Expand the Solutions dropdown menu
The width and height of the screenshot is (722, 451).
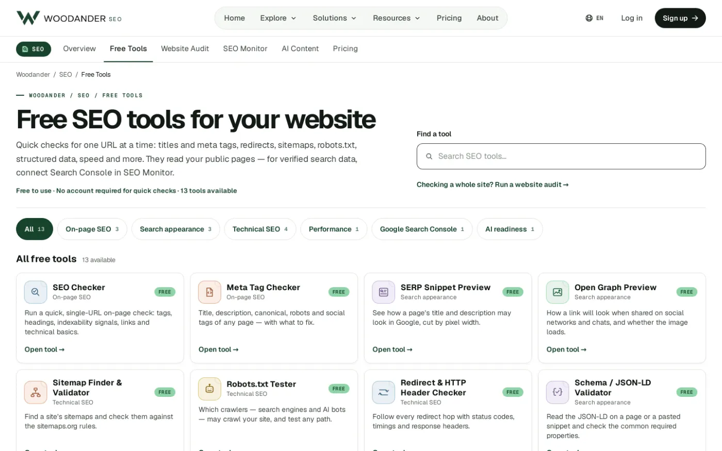coord(335,18)
